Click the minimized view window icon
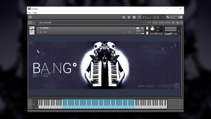Viewport: 211px width, 119px height. click(x=139, y=17)
